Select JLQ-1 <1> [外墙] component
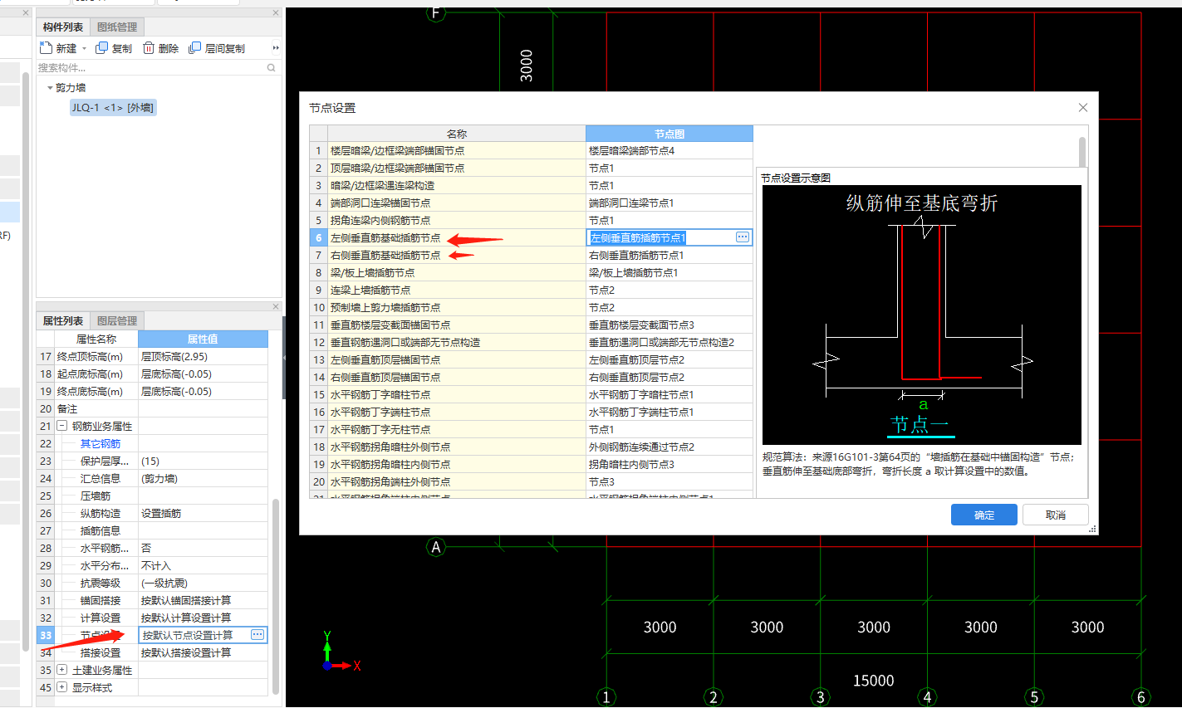 pyautogui.click(x=112, y=108)
